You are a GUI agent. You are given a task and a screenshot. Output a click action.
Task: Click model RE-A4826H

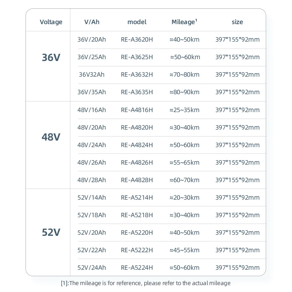137,162
